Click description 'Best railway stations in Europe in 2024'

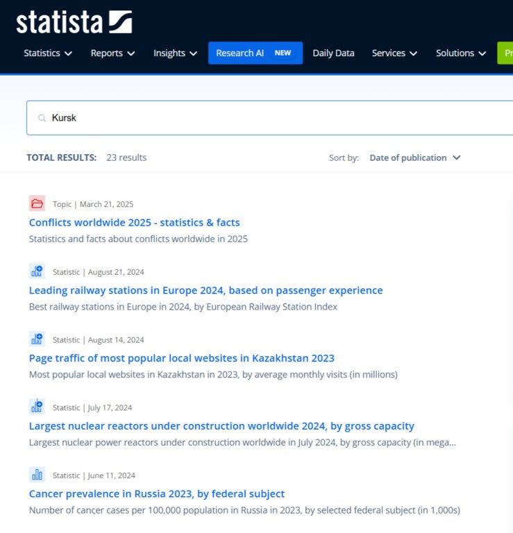point(183,307)
